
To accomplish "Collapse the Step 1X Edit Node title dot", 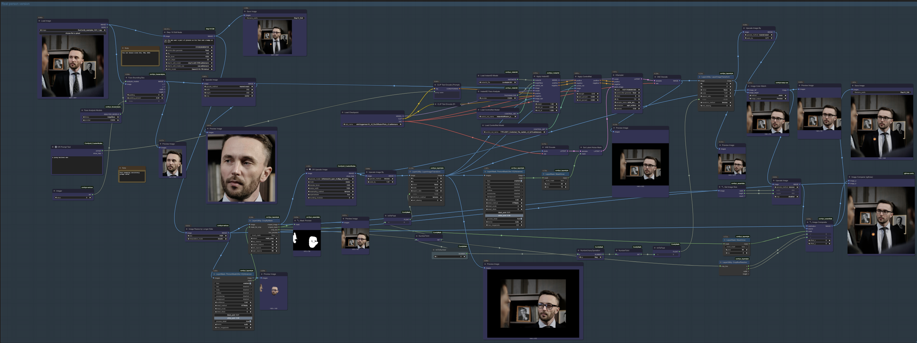I will click(x=165, y=32).
